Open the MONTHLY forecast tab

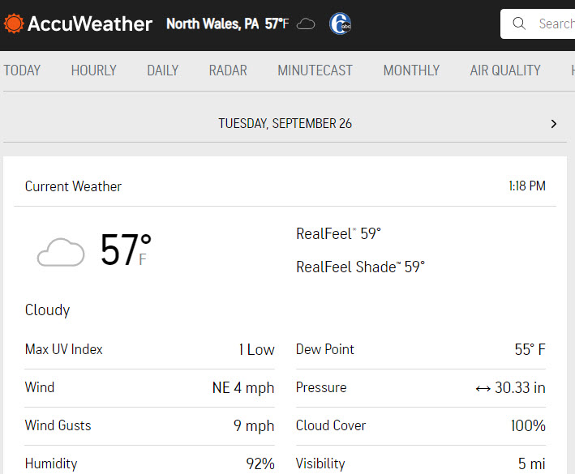[x=411, y=70]
